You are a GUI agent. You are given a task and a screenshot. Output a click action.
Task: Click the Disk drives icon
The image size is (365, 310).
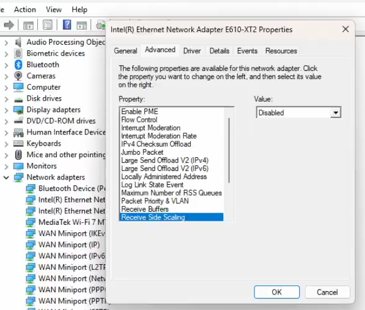point(18,100)
